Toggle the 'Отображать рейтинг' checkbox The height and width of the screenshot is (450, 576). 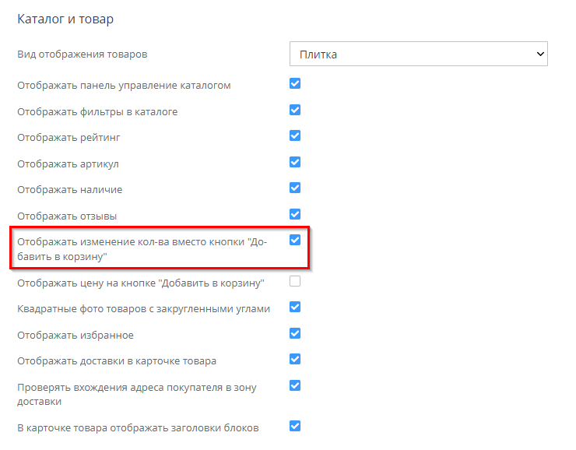[295, 135]
